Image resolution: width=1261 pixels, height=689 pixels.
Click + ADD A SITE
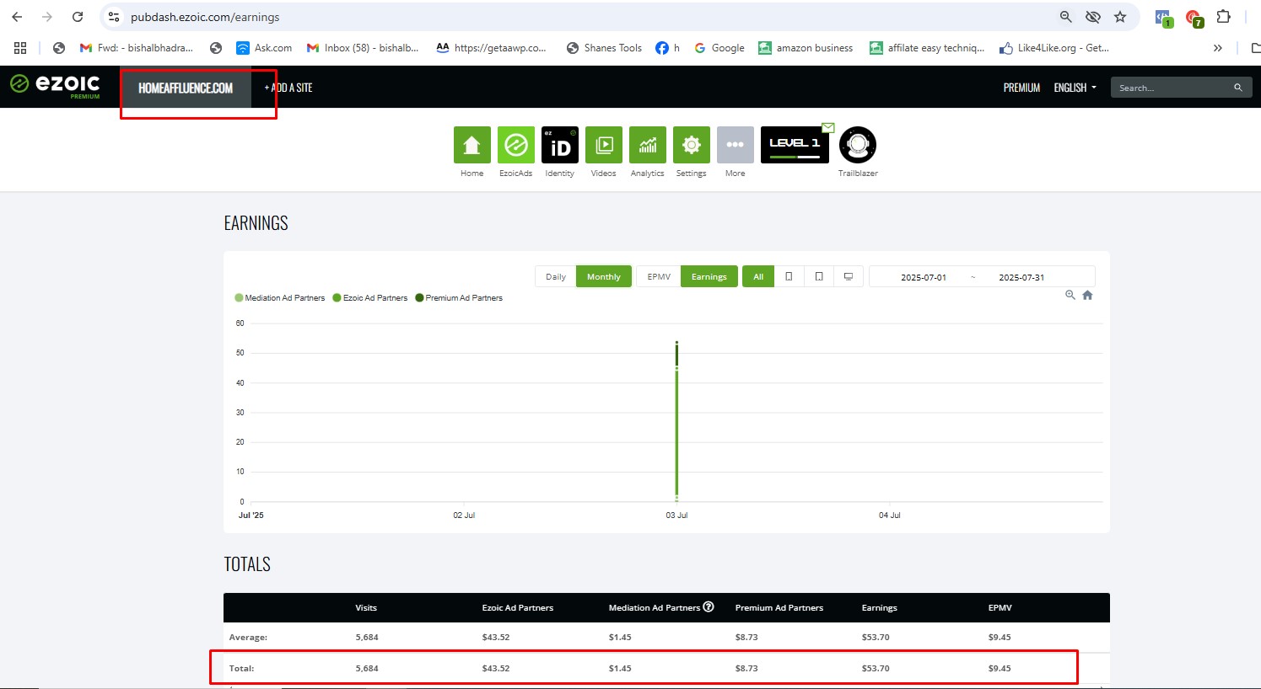(x=288, y=88)
